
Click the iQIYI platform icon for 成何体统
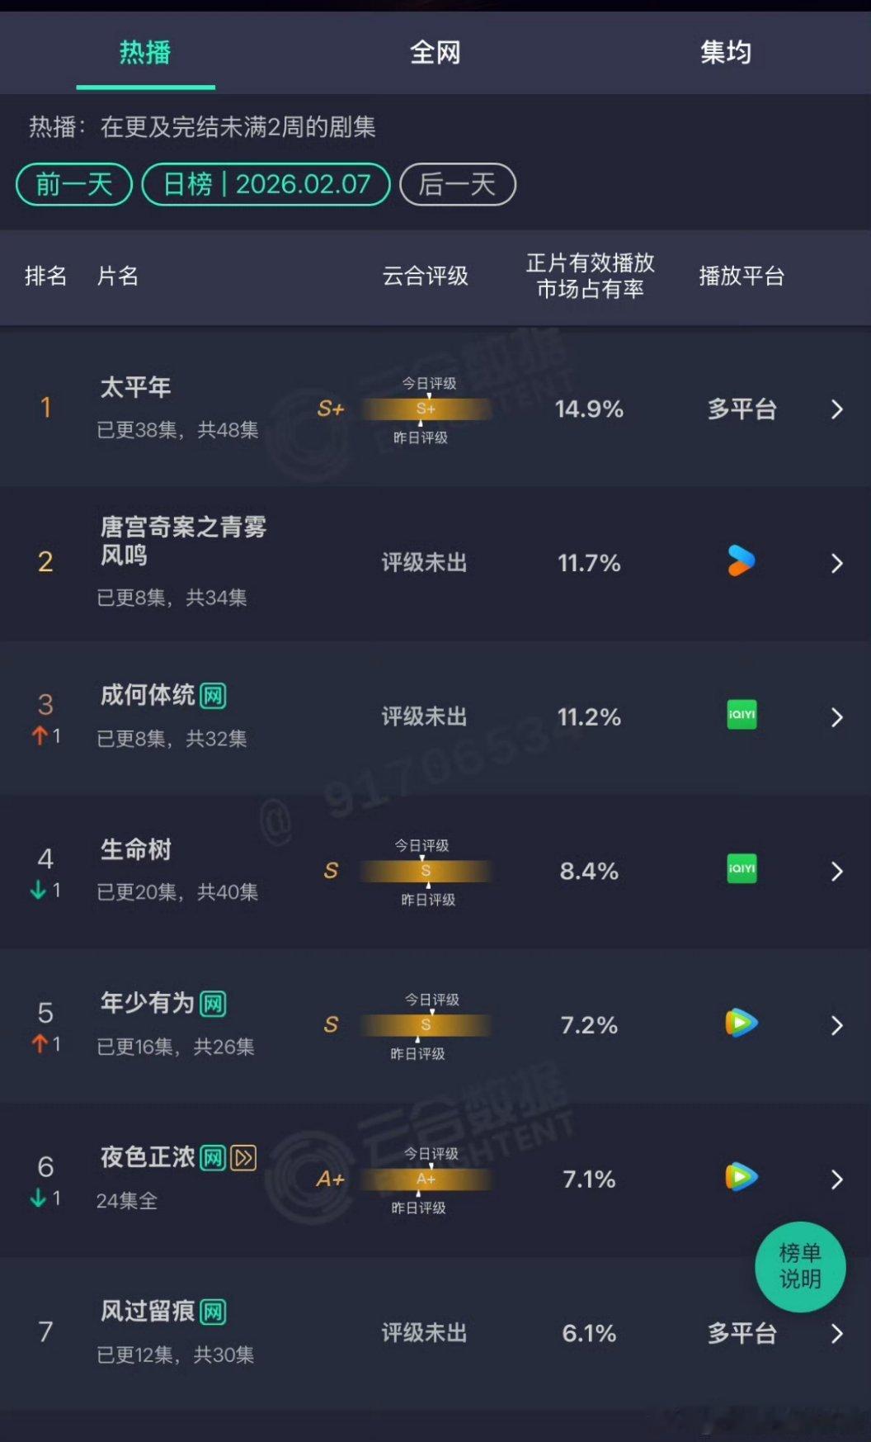pos(740,716)
